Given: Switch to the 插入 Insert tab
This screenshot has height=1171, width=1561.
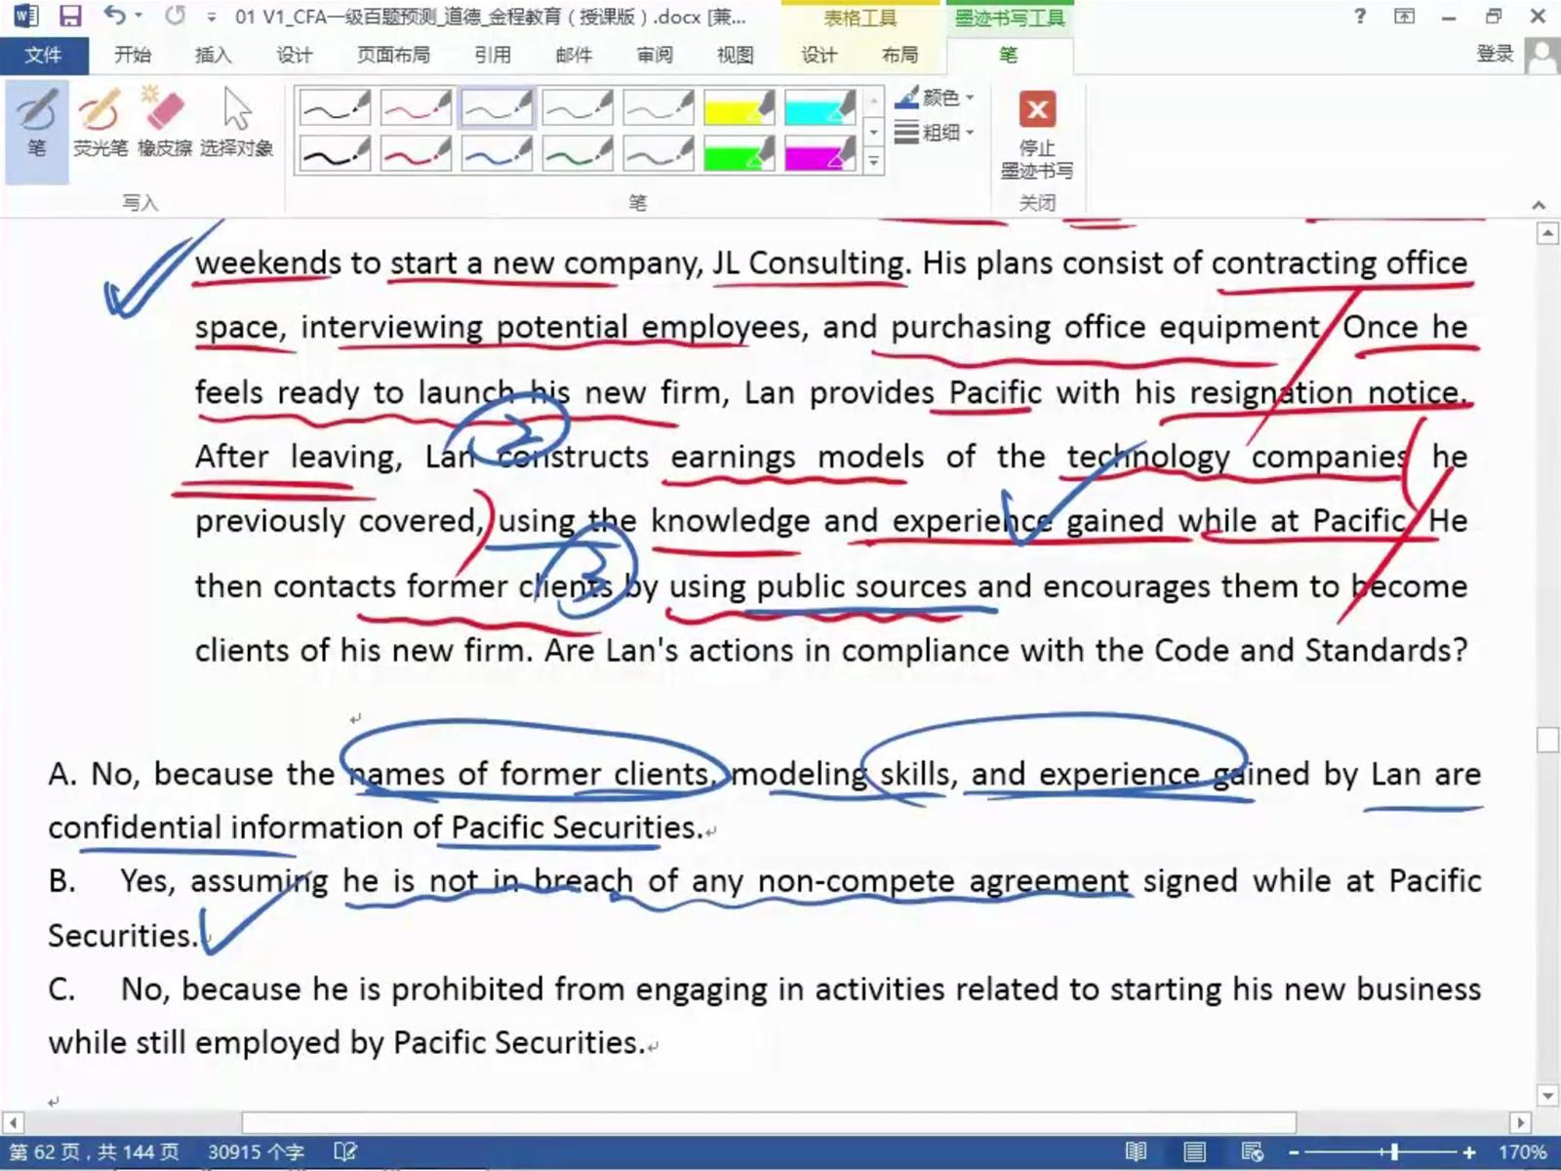Looking at the screenshot, I should pyautogui.click(x=213, y=56).
